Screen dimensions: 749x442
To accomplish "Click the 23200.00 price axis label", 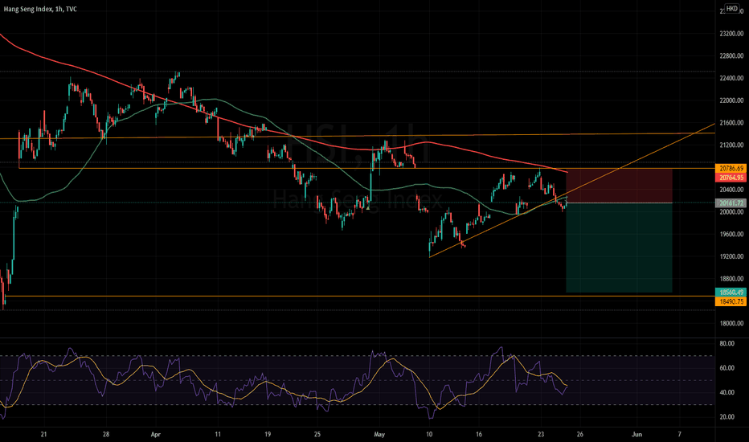I will (731, 34).
